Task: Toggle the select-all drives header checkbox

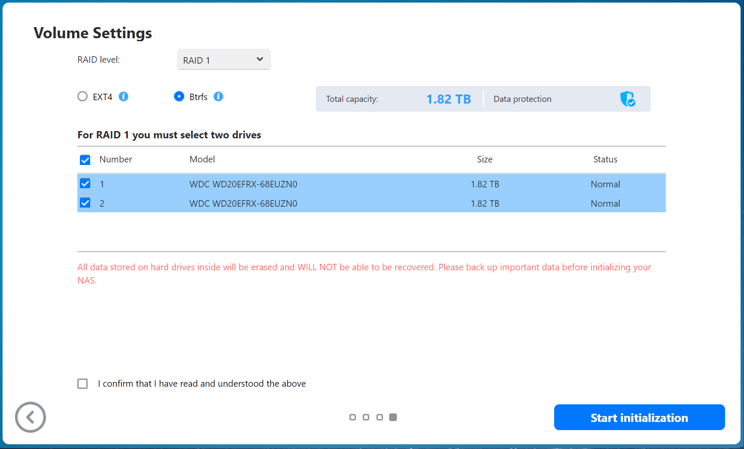Action: pyautogui.click(x=85, y=160)
